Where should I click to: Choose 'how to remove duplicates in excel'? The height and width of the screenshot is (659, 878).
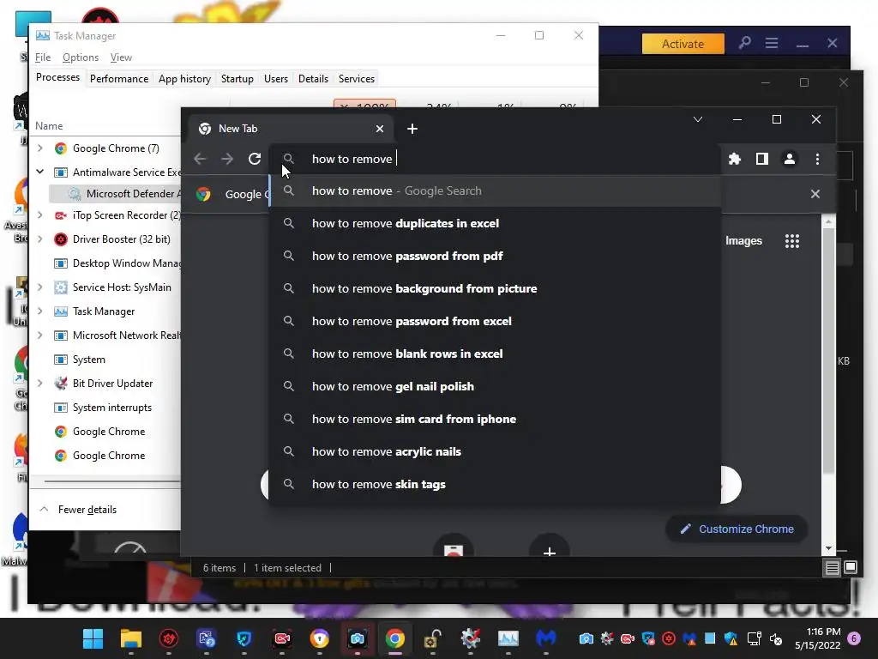(495, 224)
